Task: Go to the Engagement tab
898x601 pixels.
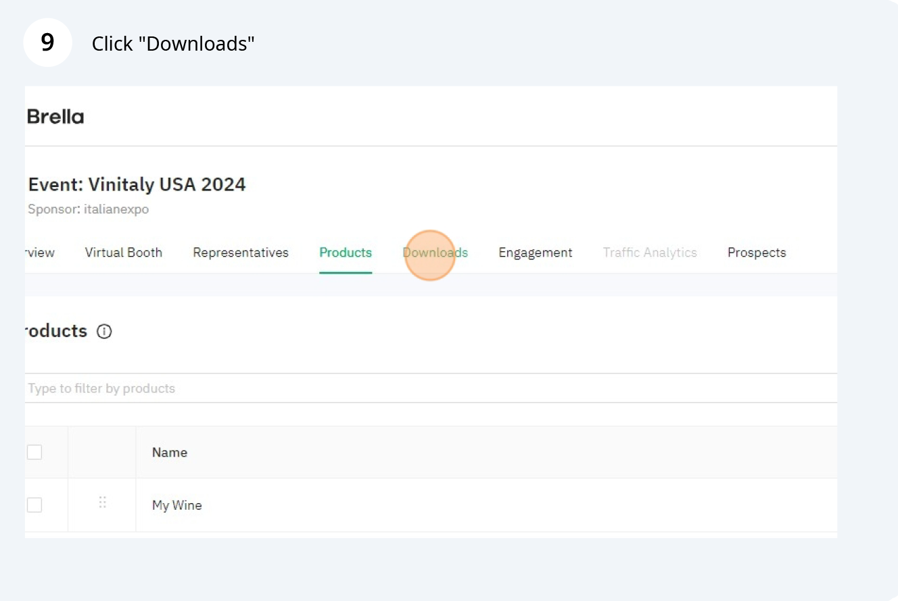Action: [x=536, y=253]
